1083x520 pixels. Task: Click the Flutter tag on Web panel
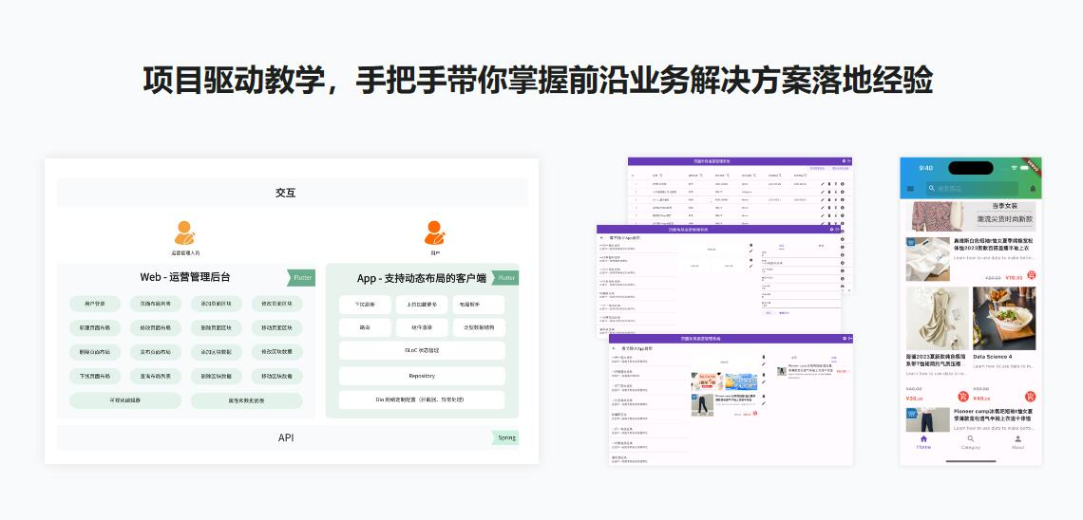[302, 277]
